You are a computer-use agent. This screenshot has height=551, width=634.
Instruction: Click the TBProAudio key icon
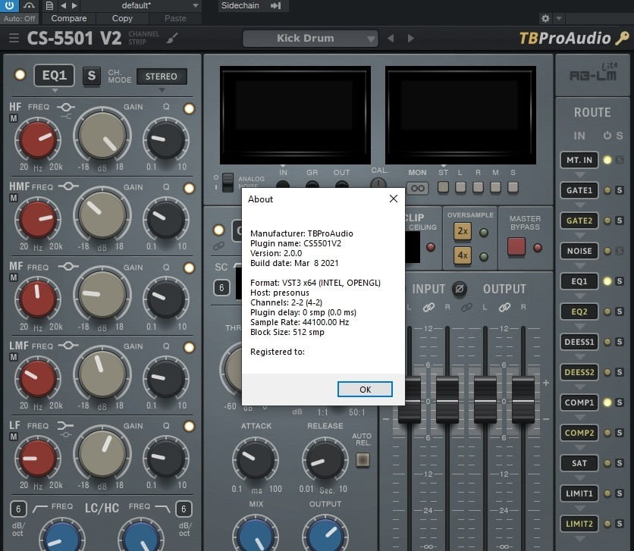click(622, 38)
